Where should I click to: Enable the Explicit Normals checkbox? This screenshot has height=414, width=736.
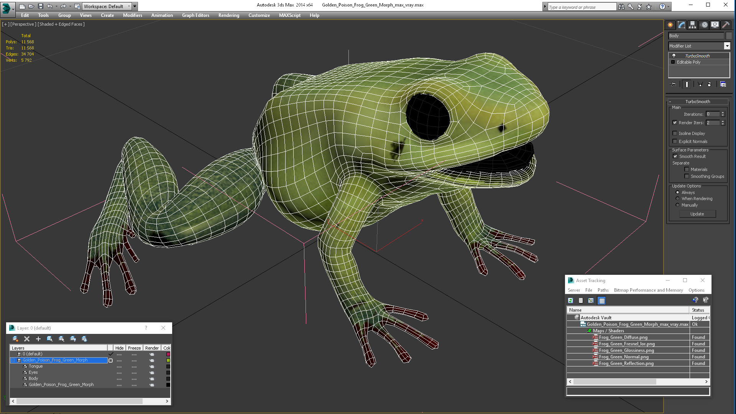[x=675, y=141]
